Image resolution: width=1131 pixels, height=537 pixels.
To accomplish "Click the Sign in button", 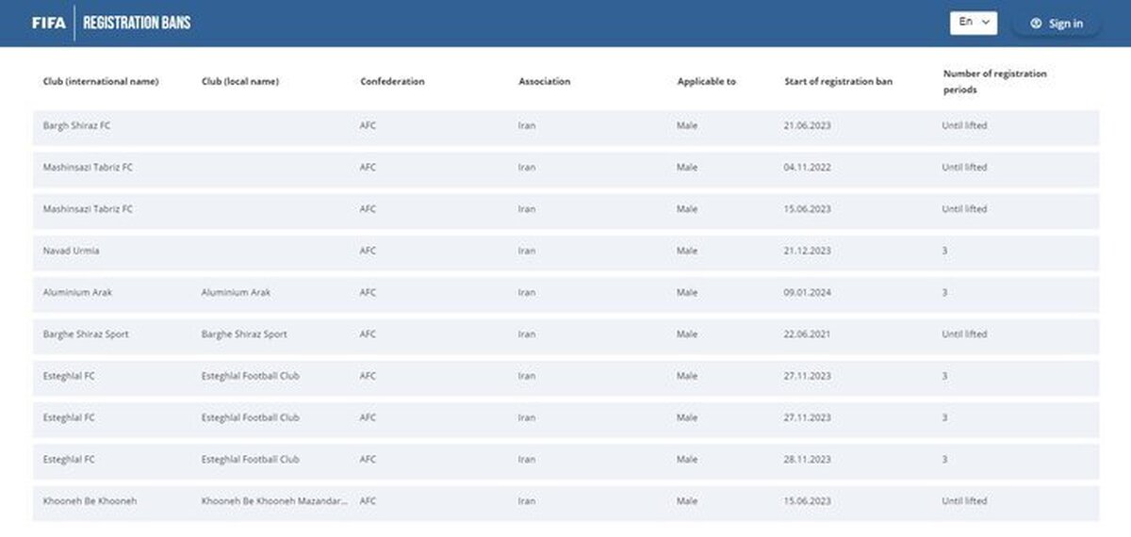I will click(1056, 24).
